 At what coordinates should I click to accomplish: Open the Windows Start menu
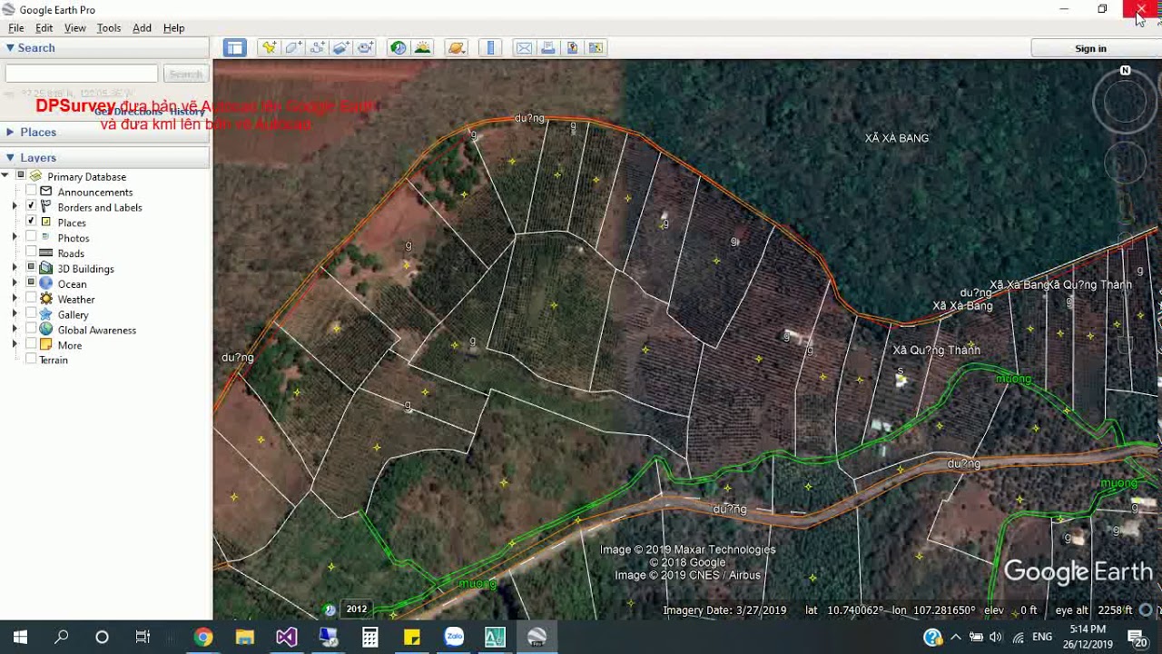coord(20,637)
